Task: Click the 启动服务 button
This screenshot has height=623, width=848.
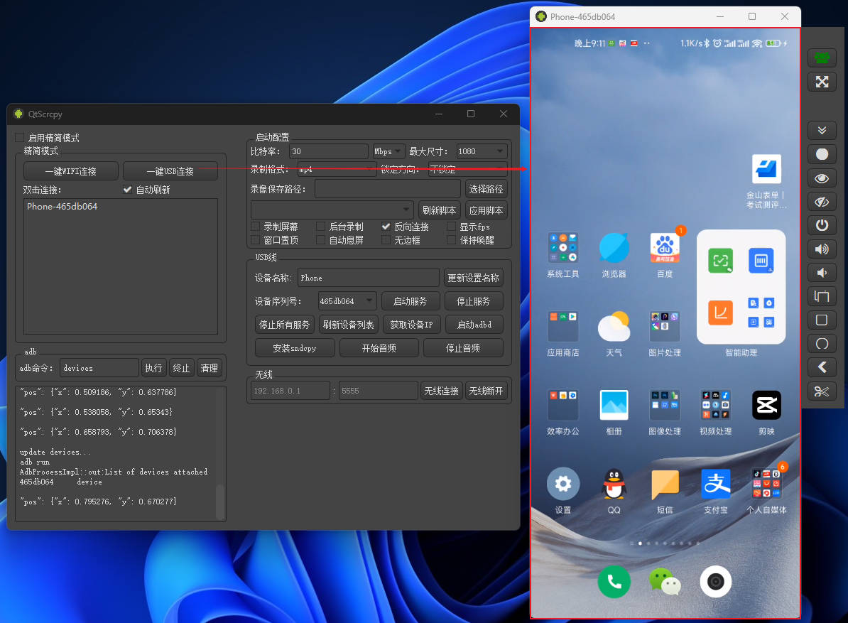Action: pyautogui.click(x=411, y=301)
